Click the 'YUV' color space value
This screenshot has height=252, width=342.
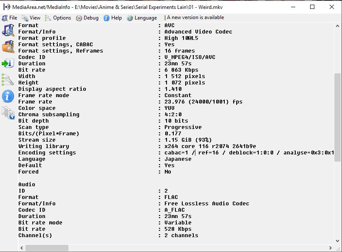(170, 108)
